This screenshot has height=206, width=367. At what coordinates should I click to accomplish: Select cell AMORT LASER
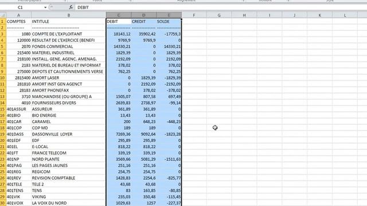[69, 78]
